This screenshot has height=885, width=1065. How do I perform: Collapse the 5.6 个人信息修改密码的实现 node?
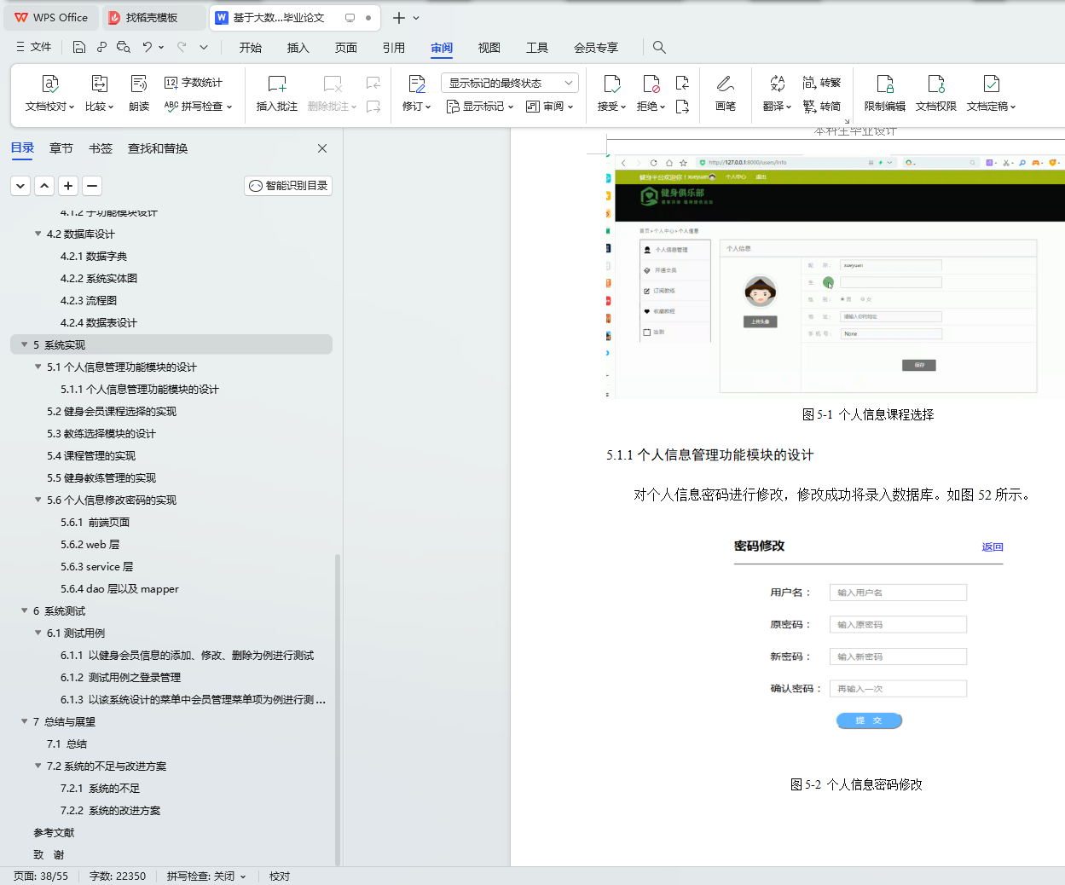click(x=38, y=500)
